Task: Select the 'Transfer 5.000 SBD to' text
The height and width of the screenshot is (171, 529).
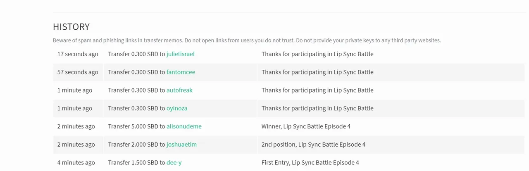Action: (x=136, y=127)
